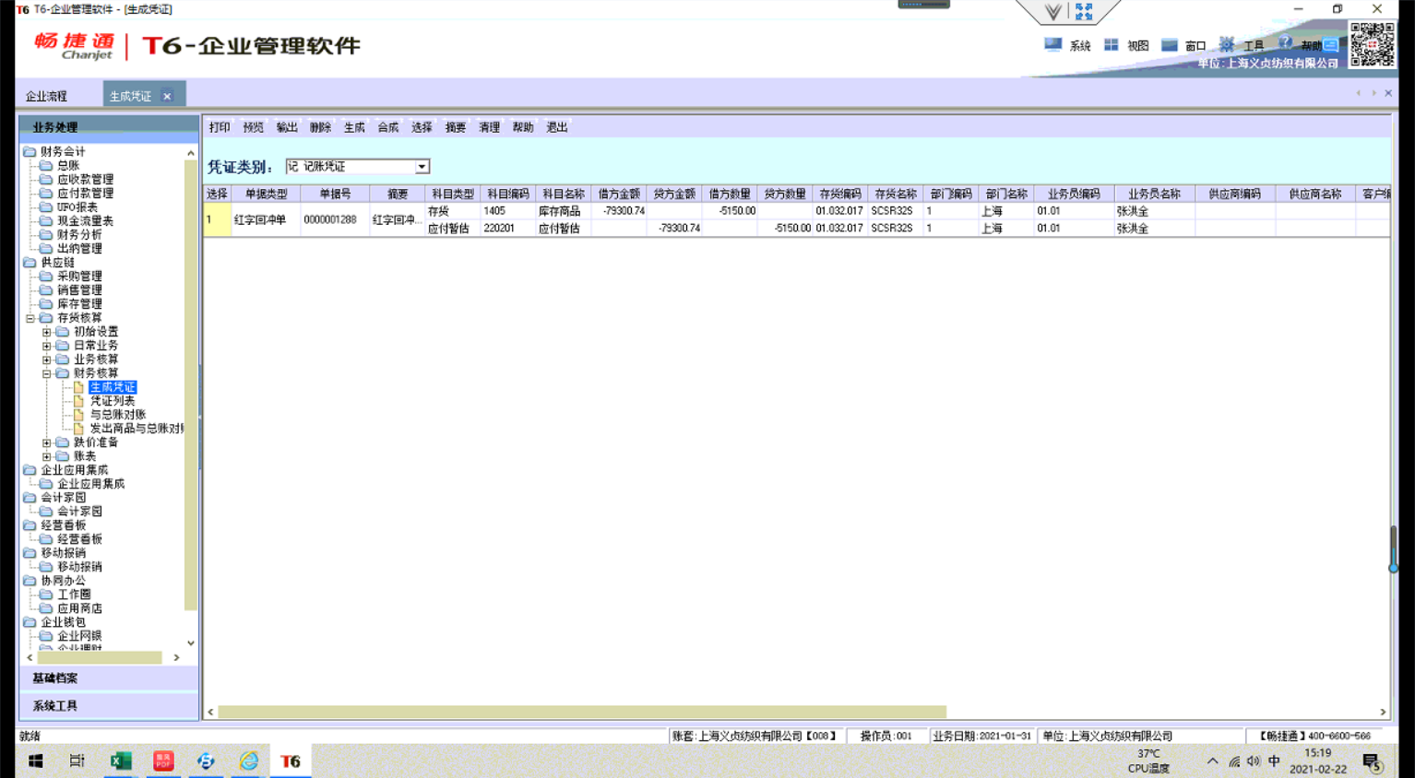Open the 基础档案 panel
This screenshot has height=778, width=1415.
pos(109,678)
